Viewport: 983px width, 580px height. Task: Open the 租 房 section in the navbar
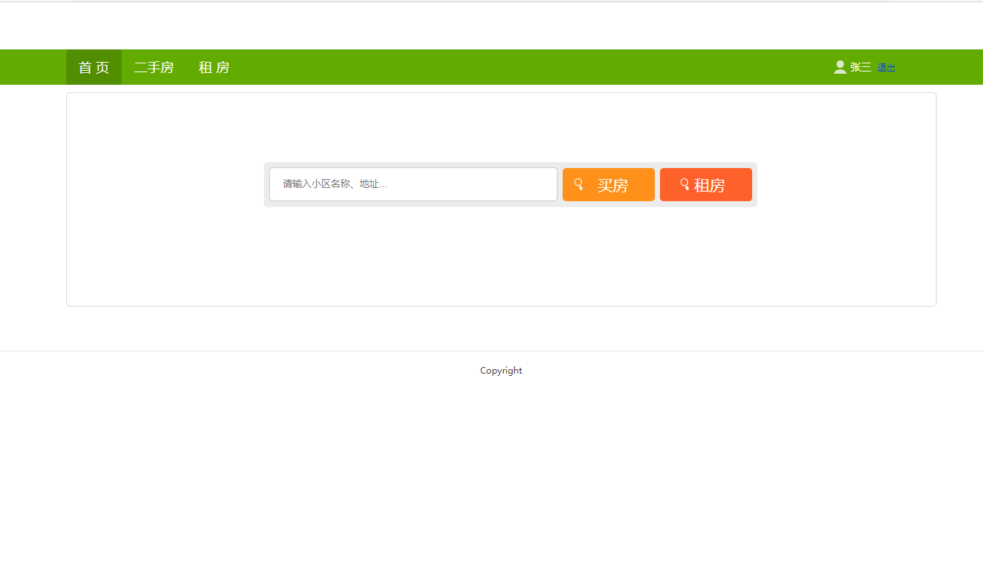pyautogui.click(x=214, y=67)
